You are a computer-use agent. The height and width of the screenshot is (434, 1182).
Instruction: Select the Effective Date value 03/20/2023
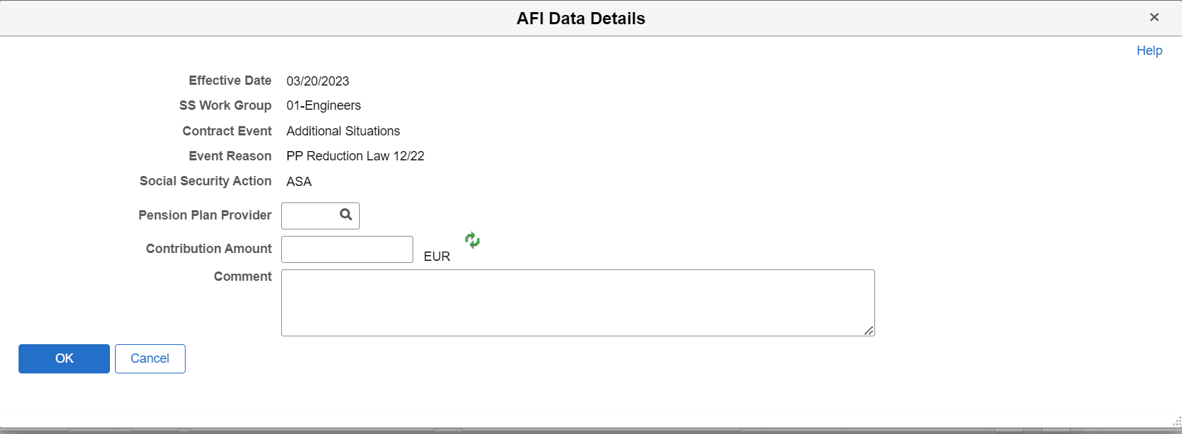coord(317,81)
